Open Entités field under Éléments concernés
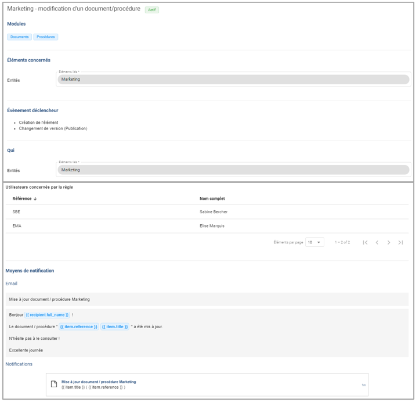The width and height of the screenshot is (416, 402). coord(233,80)
